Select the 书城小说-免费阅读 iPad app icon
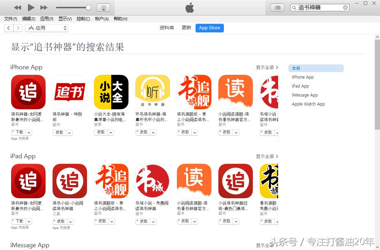380x250 pixels. (x=152, y=180)
